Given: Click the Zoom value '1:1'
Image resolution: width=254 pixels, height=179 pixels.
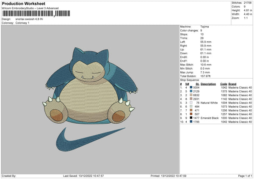Looking at the screenshot, I should pyautogui.click(x=246, y=18).
